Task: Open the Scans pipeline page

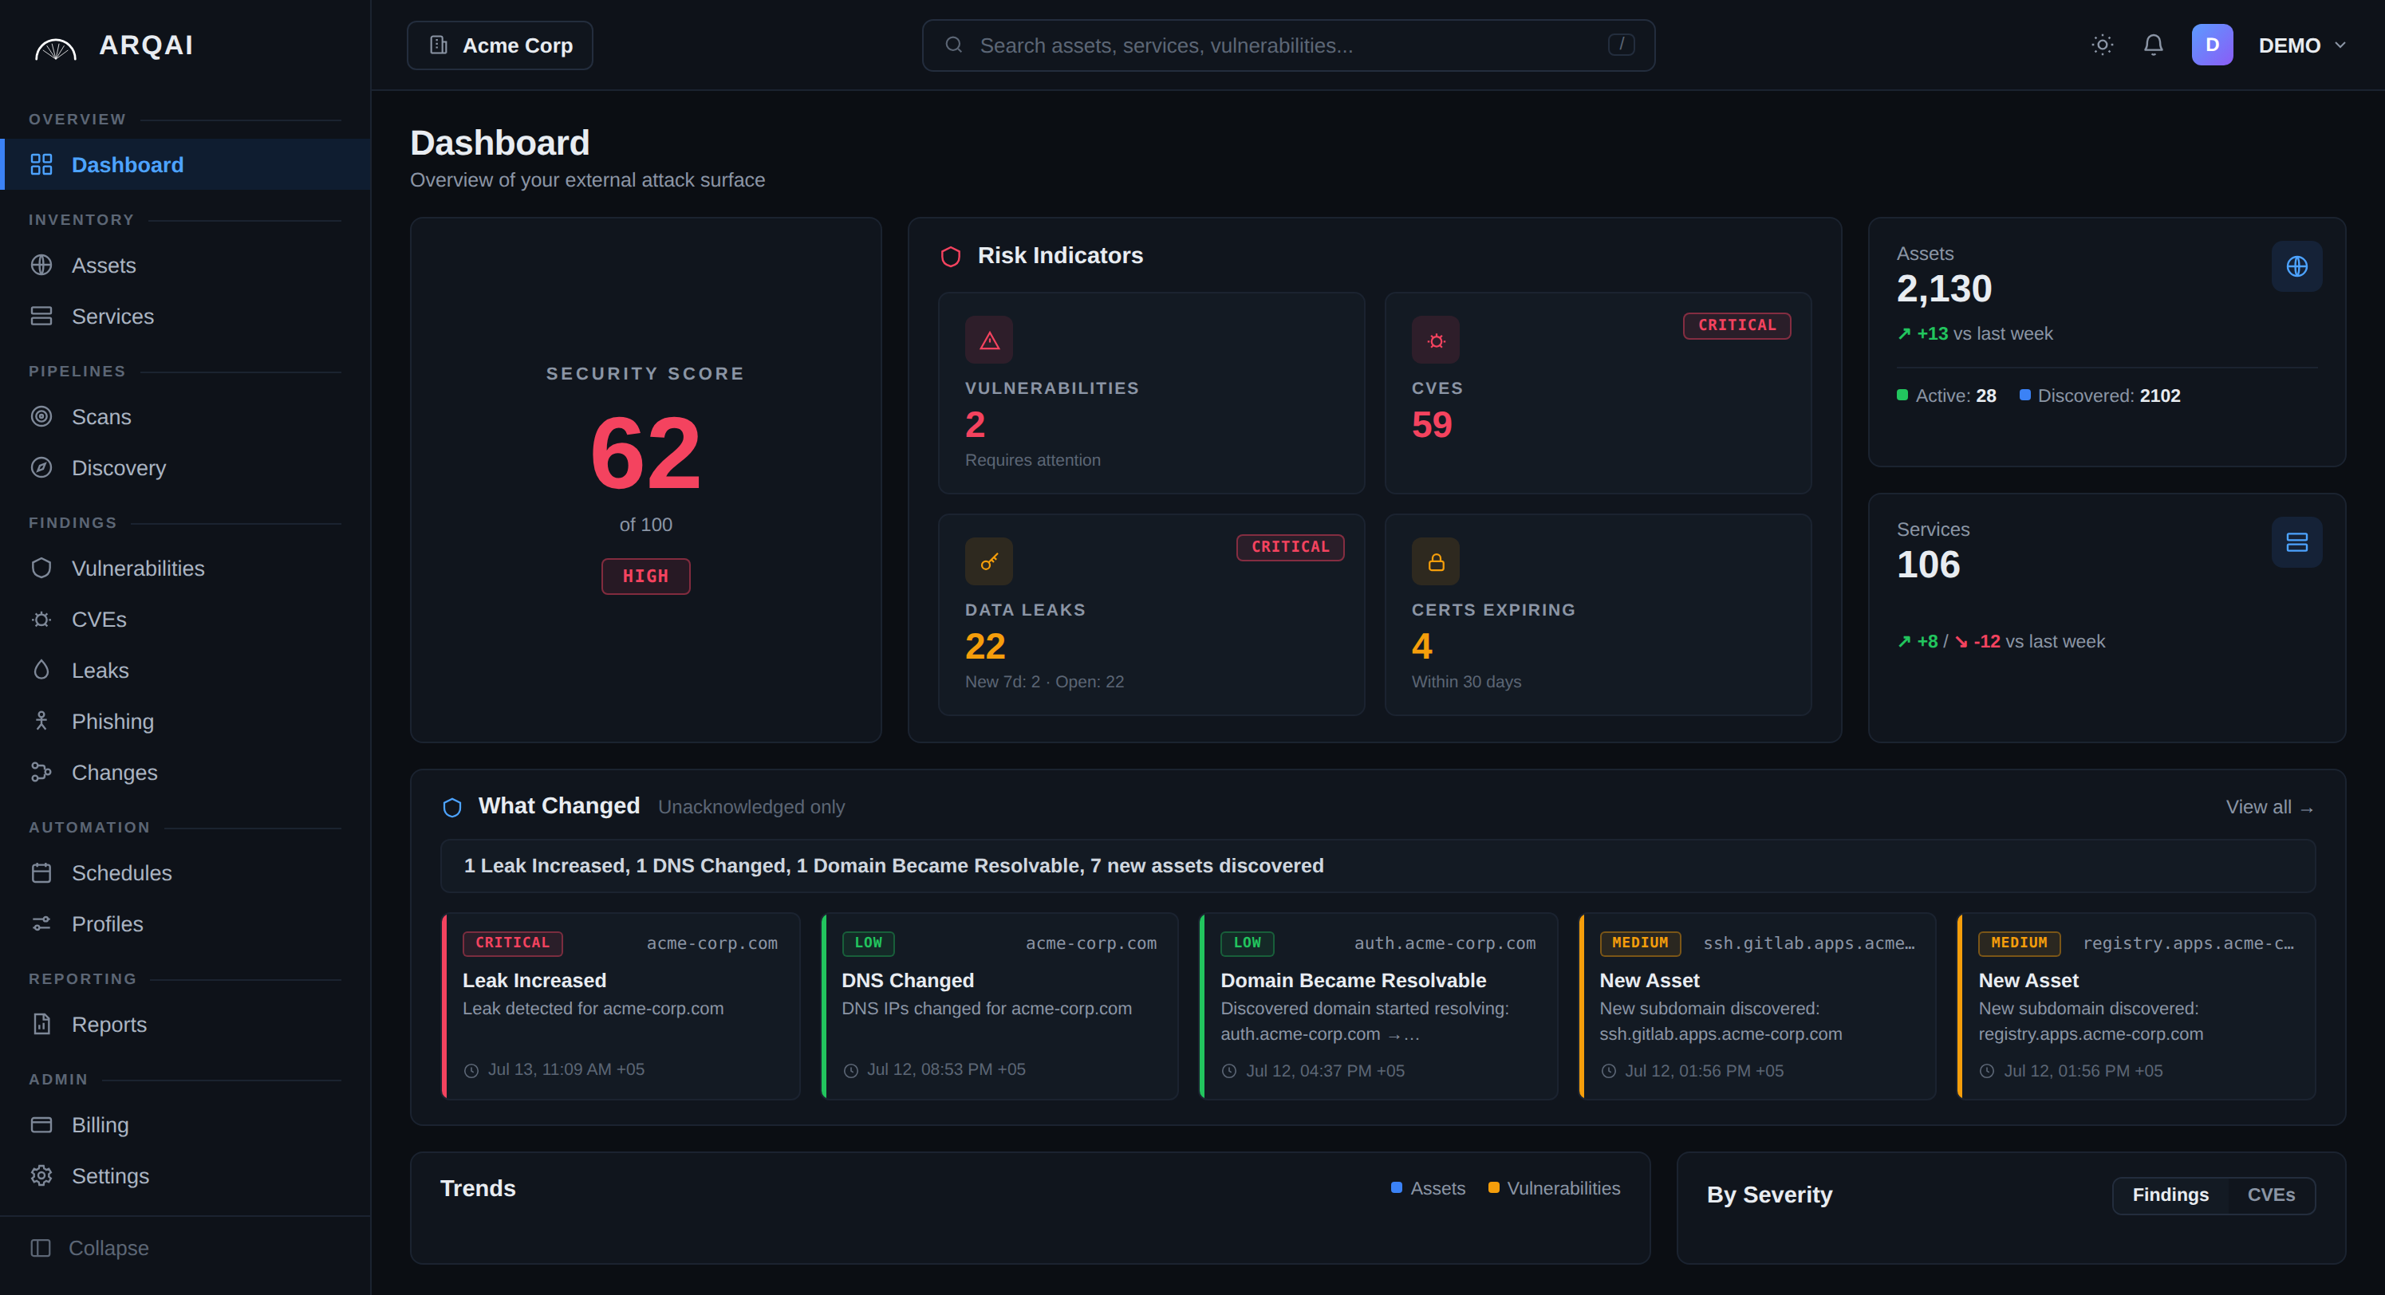Action: click(x=185, y=418)
